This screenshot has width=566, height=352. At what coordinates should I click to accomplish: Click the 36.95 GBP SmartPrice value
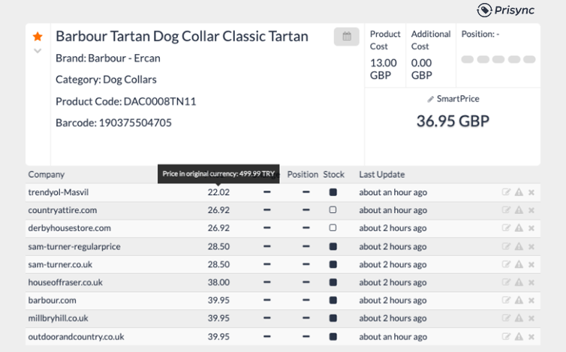tap(453, 121)
